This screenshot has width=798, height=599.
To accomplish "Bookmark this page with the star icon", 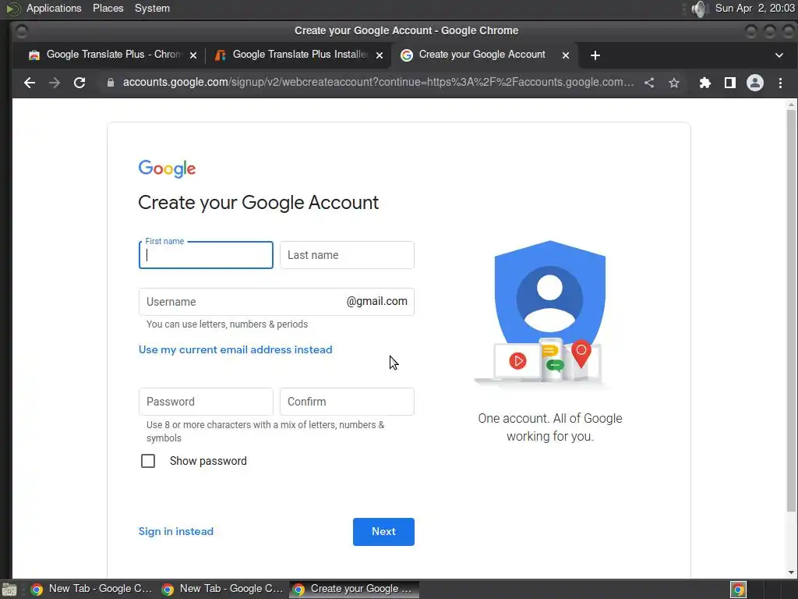I will tap(674, 83).
